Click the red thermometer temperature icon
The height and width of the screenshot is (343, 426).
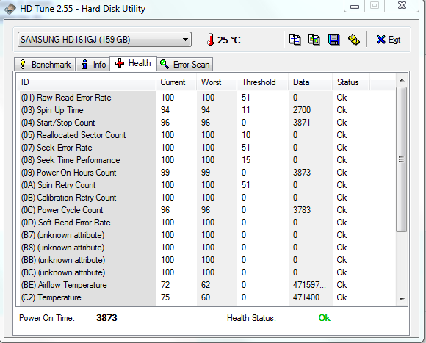[210, 40]
